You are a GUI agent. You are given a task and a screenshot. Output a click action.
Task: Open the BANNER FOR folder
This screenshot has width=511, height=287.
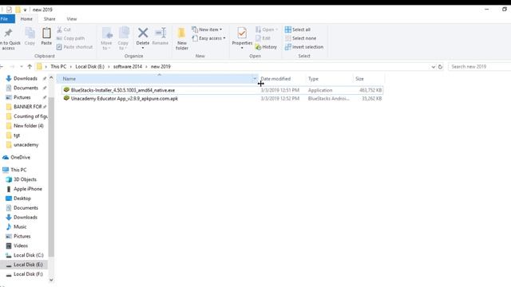[x=27, y=107]
